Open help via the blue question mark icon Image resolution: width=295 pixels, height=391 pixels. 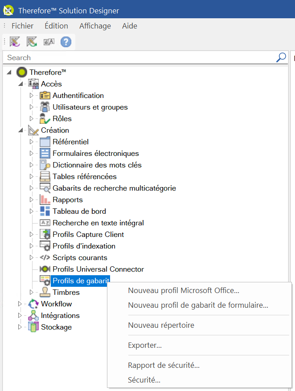[66, 42]
